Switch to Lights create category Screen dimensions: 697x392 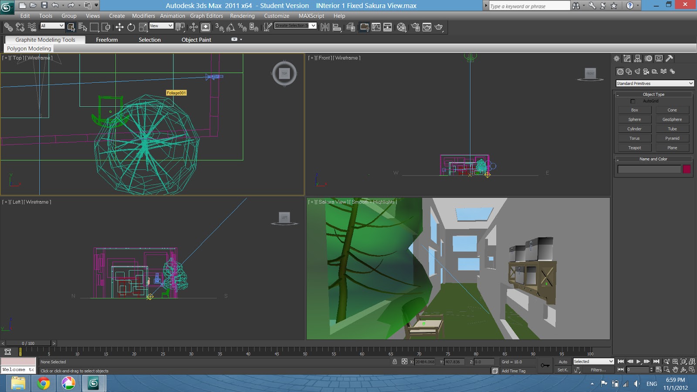(637, 71)
